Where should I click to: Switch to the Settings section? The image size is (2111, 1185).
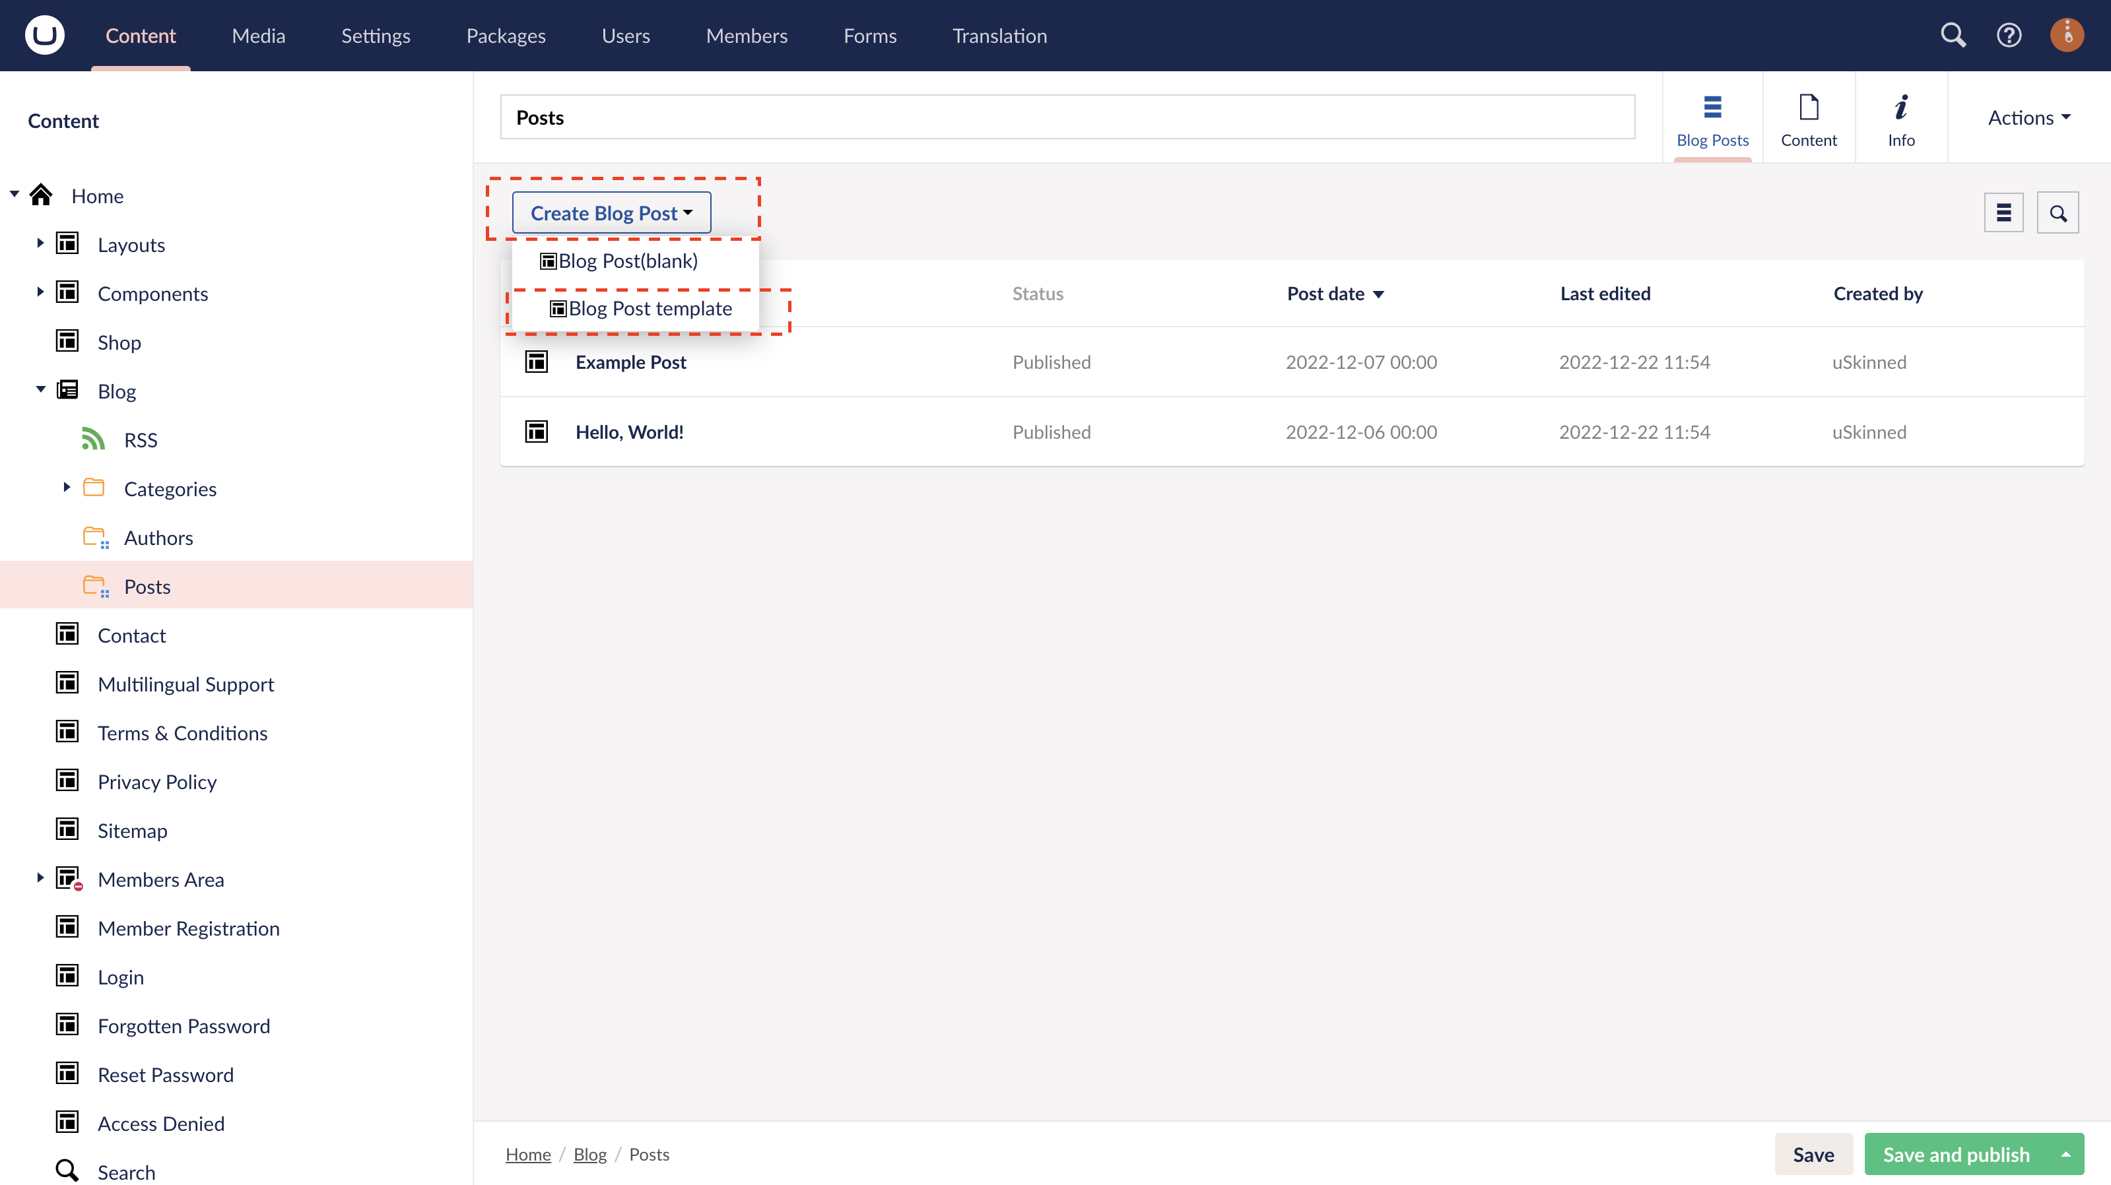point(376,35)
